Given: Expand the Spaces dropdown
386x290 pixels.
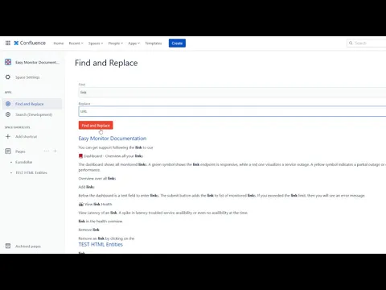Looking at the screenshot, I should click(x=96, y=43).
